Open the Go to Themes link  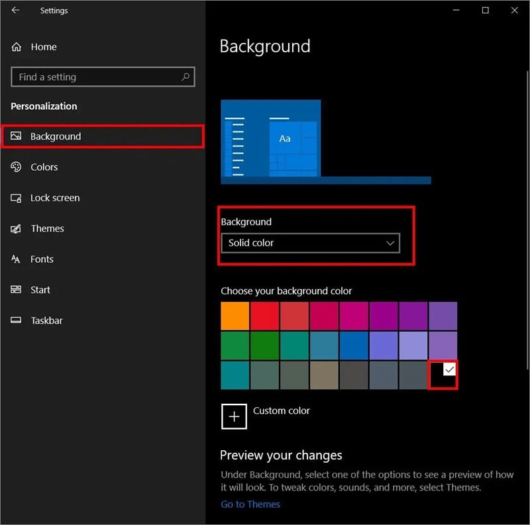tap(250, 504)
